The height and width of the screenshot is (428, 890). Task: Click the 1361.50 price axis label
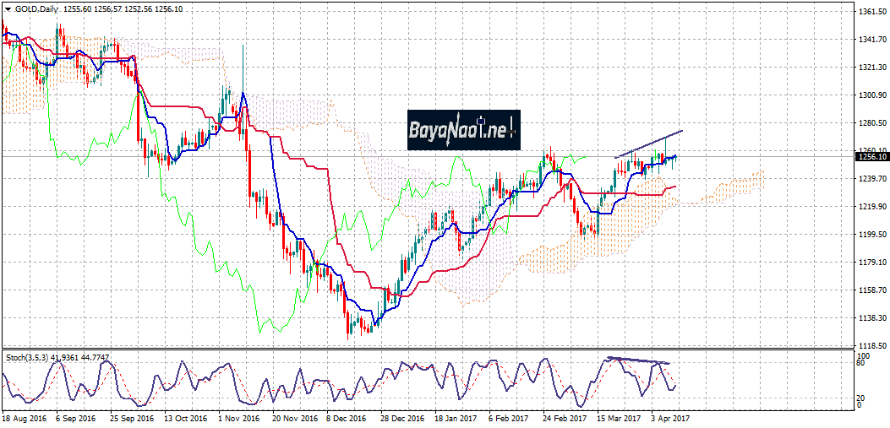click(x=871, y=12)
